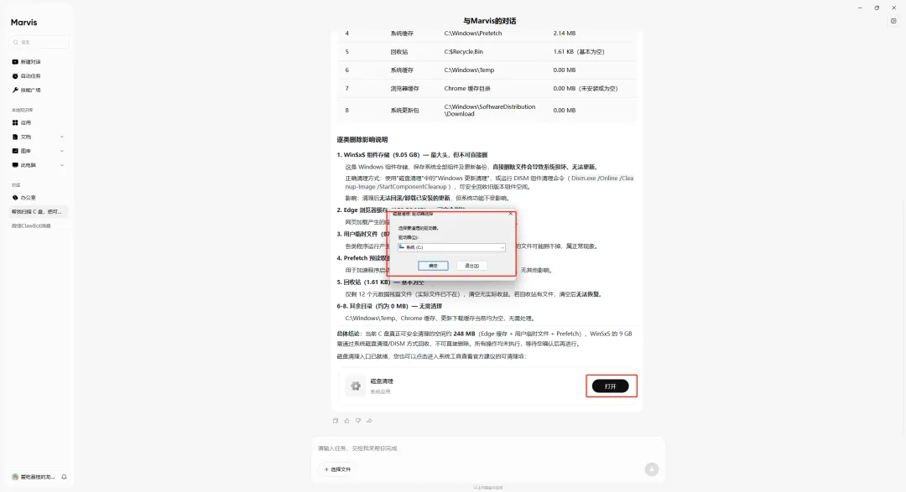Viewport: 906px width, 492px height.
Task: Open the 办公室 conversation
Action: point(24,198)
